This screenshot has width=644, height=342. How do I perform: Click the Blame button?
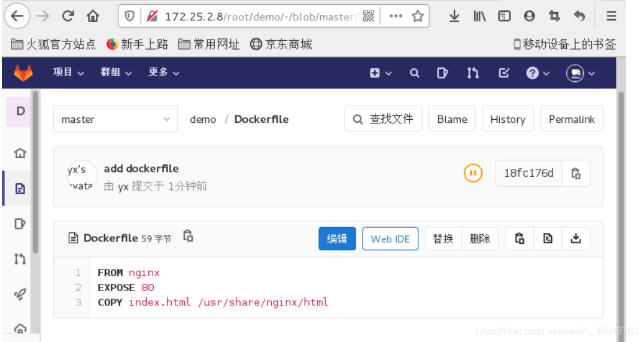pyautogui.click(x=452, y=119)
